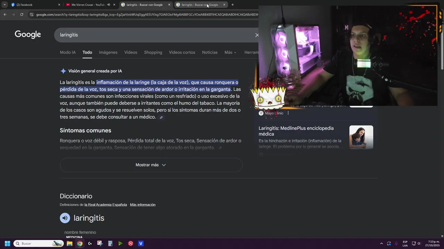
Task: Open the la Real Academia Española link
Action: [105, 205]
